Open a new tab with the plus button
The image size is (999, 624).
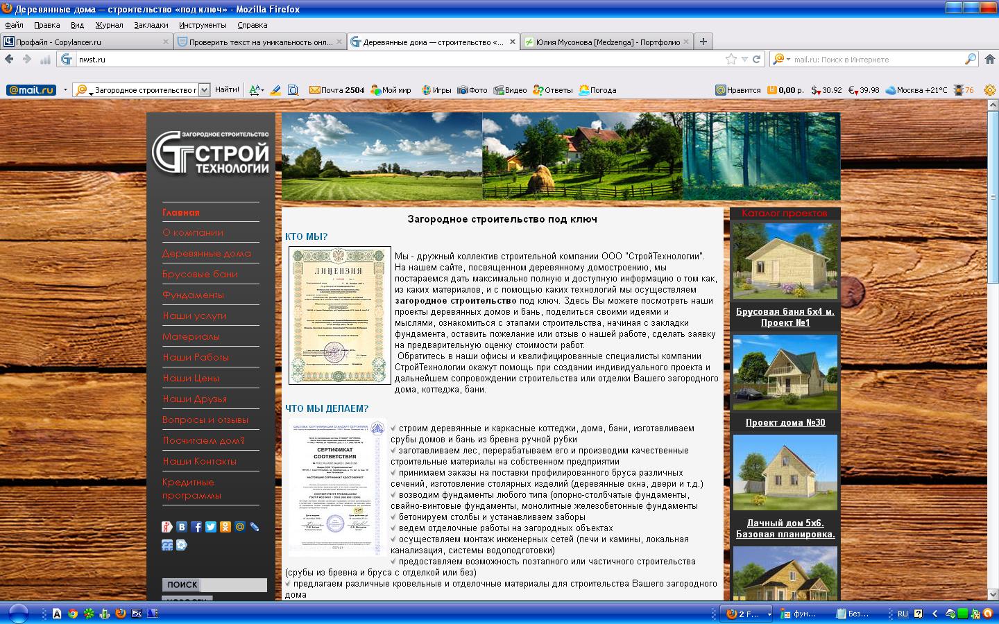click(x=703, y=42)
